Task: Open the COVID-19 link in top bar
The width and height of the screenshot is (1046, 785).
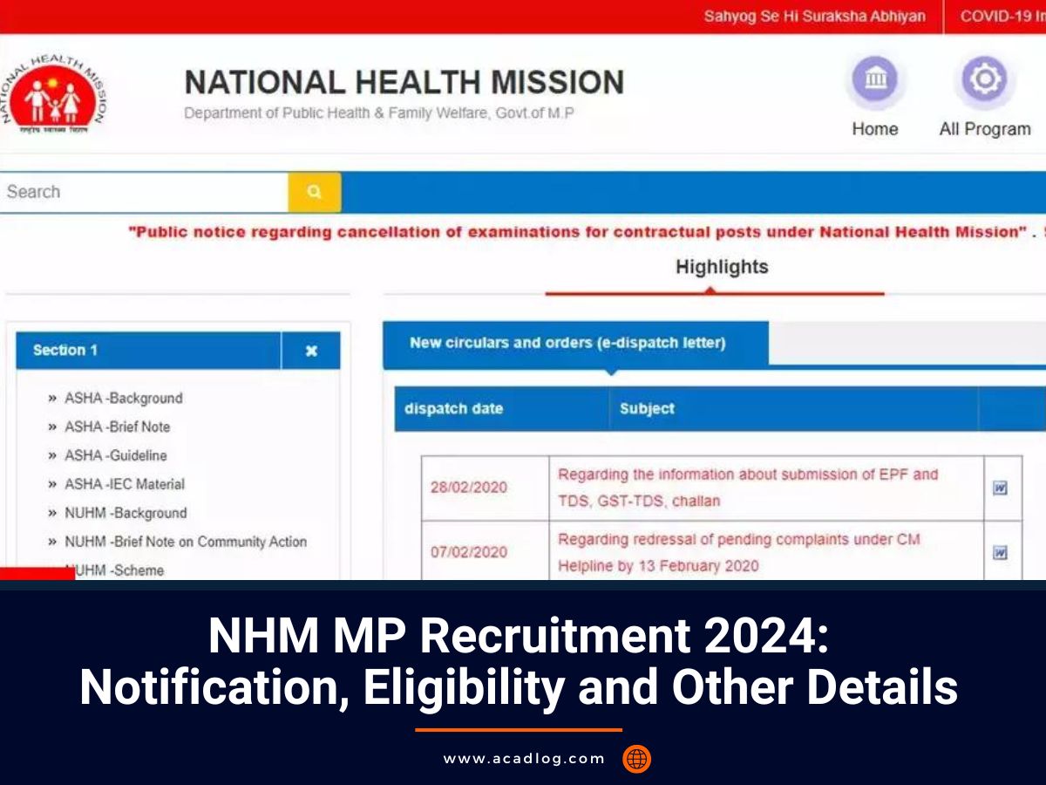Action: [x=1002, y=17]
